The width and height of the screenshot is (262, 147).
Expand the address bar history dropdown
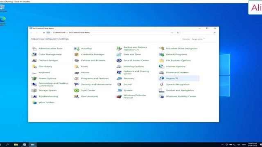(x=172, y=33)
